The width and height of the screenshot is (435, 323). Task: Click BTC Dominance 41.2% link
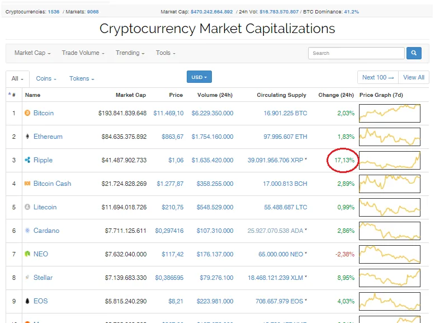[352, 12]
